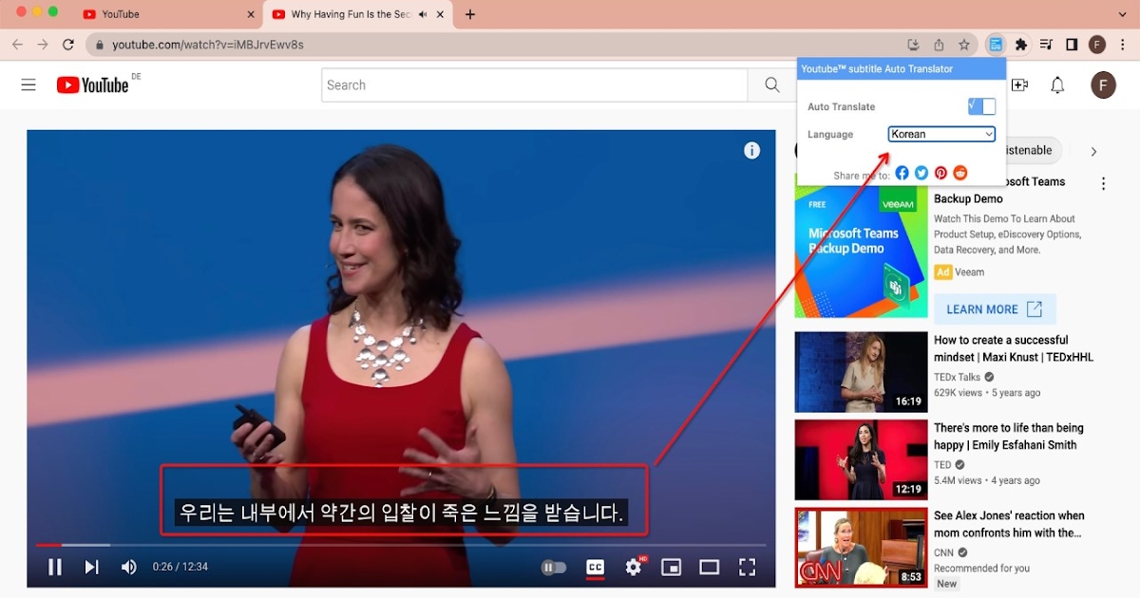Open the YouTube hamburger guide menu
Image resolution: width=1140 pixels, height=598 pixels.
(28, 85)
